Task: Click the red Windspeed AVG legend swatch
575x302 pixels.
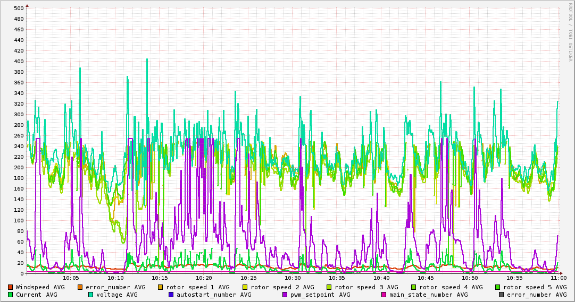Action: click(11, 287)
